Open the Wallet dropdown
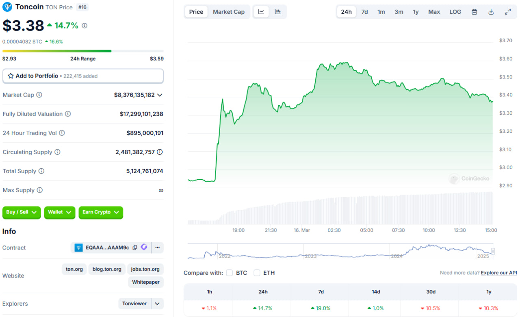This screenshot has height=317, width=520. click(x=60, y=212)
